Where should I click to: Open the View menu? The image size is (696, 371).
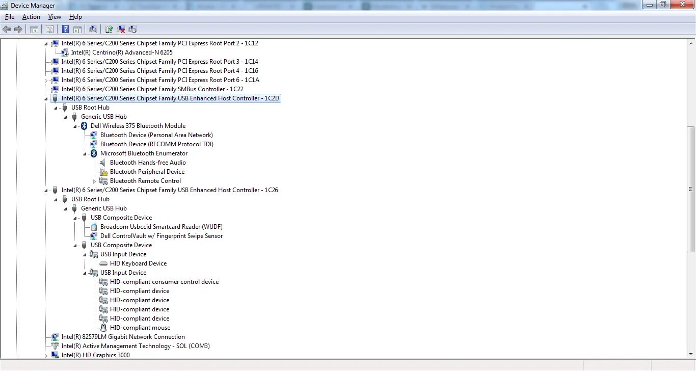point(55,17)
